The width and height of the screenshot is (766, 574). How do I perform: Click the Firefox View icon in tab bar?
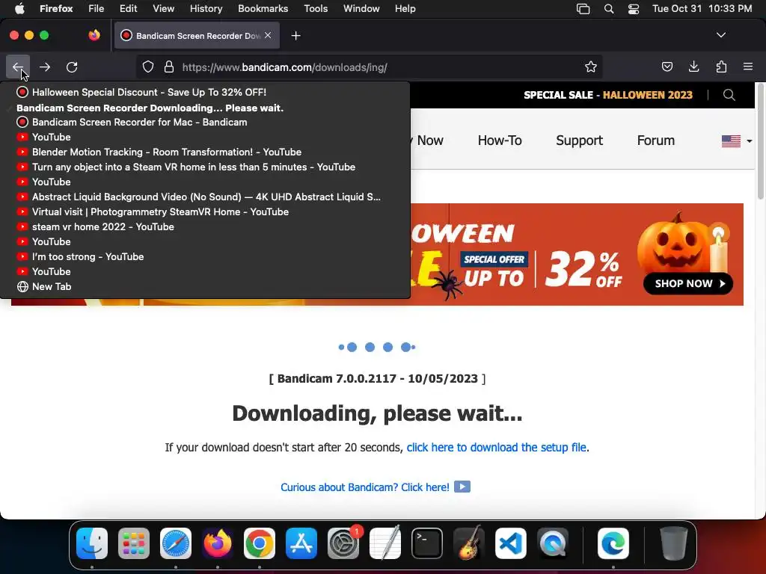click(x=94, y=35)
